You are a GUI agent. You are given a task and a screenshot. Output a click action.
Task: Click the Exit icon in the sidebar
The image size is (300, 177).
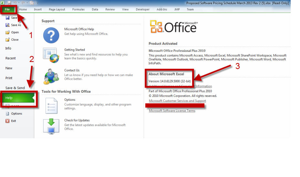(x=7, y=121)
